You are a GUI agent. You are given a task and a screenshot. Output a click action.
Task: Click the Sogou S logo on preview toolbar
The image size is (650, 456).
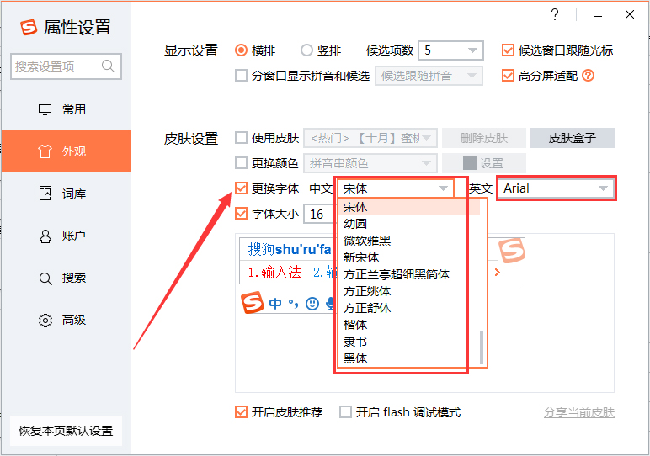pyautogui.click(x=253, y=303)
